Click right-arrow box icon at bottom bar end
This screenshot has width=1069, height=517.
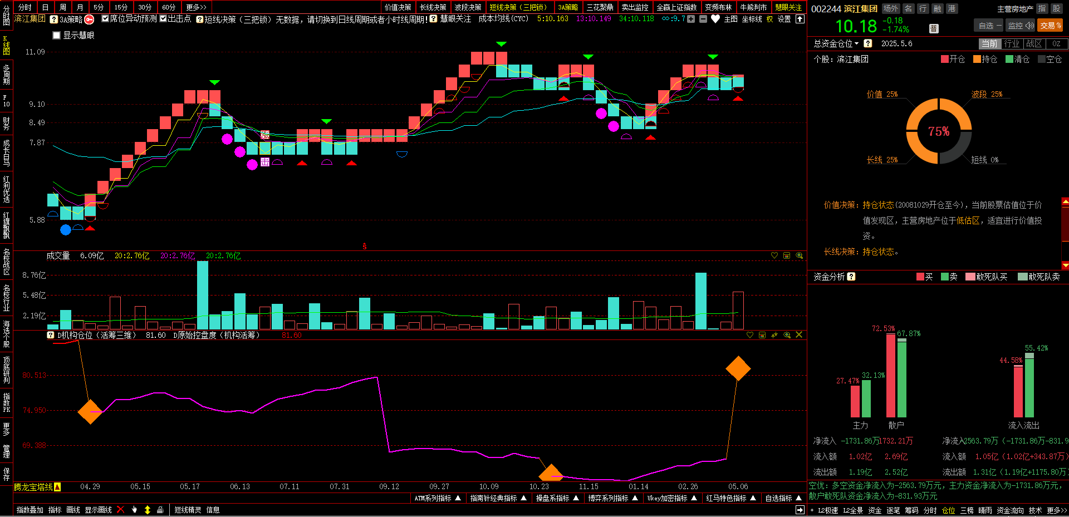[800, 510]
